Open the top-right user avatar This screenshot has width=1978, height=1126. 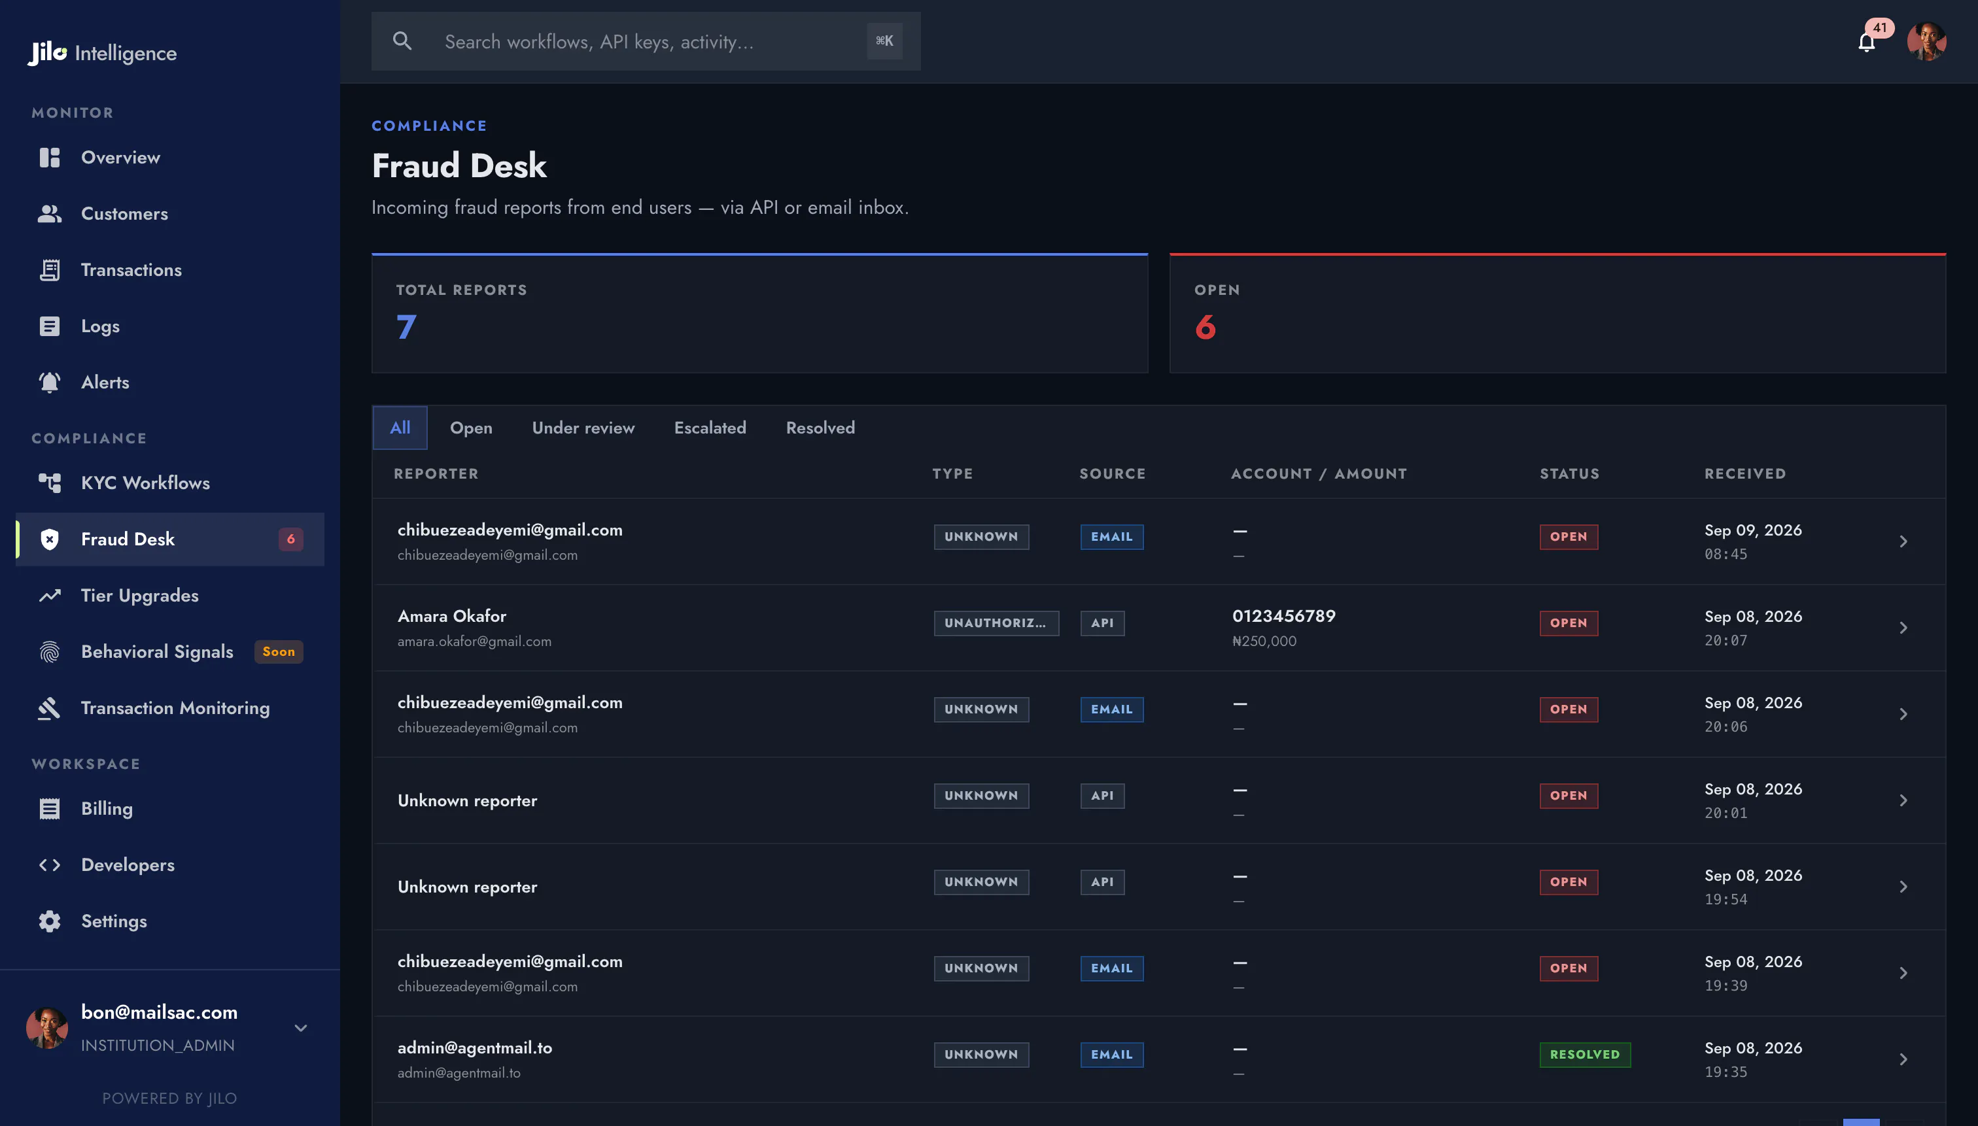[1927, 42]
